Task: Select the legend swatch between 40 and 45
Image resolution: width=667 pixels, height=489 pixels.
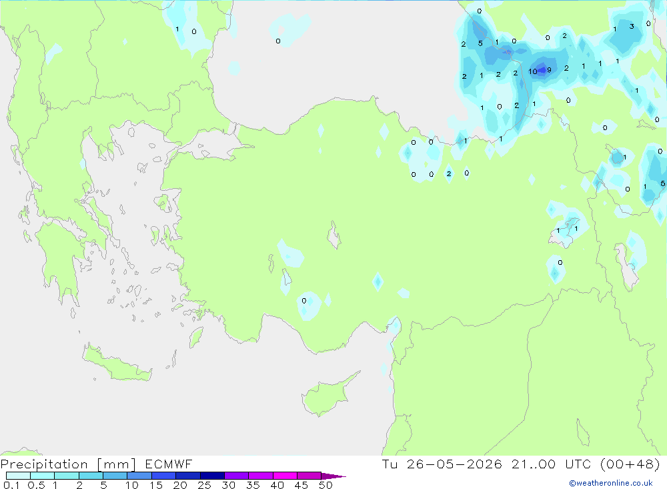Action: 285,476
